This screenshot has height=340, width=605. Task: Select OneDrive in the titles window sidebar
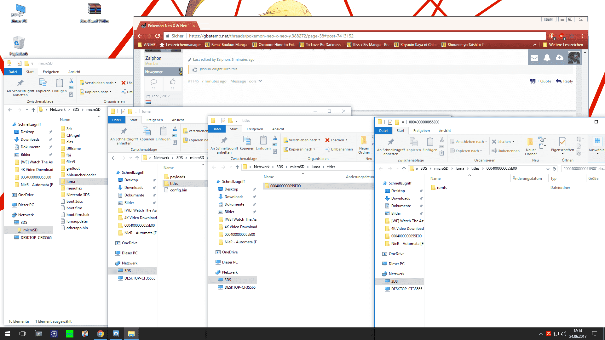tap(227, 252)
